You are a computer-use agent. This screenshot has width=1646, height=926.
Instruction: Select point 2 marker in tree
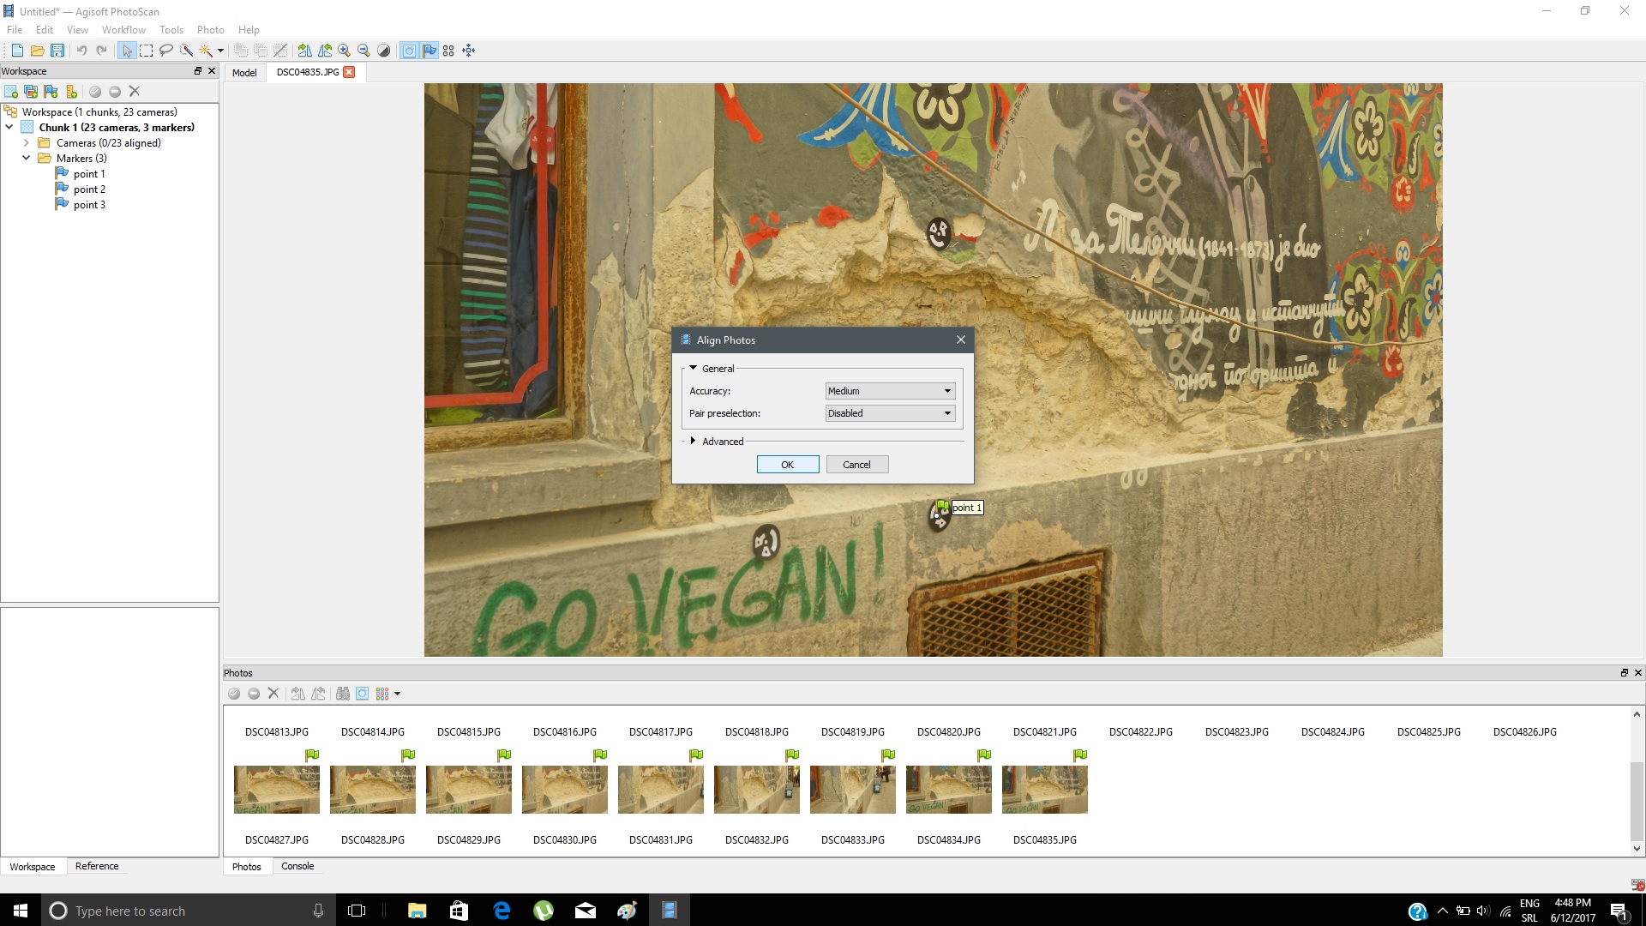(89, 189)
